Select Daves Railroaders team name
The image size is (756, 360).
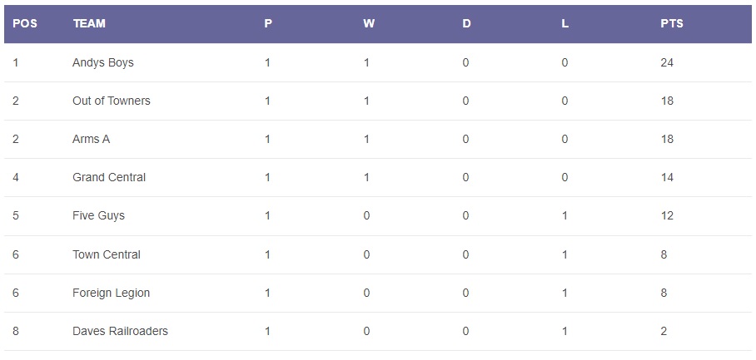120,331
